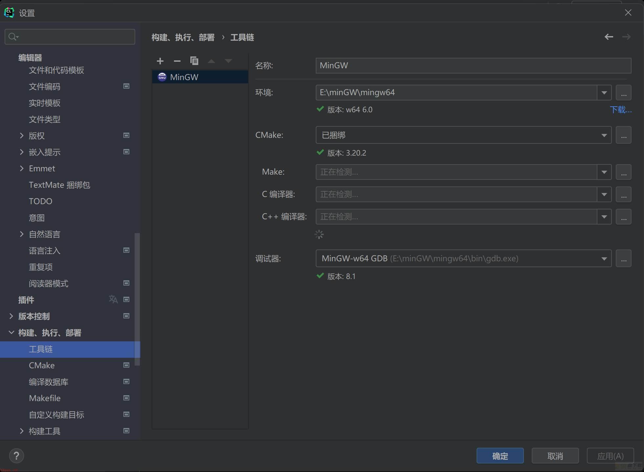Browse for the CMake executable with ellipsis

(x=624, y=135)
